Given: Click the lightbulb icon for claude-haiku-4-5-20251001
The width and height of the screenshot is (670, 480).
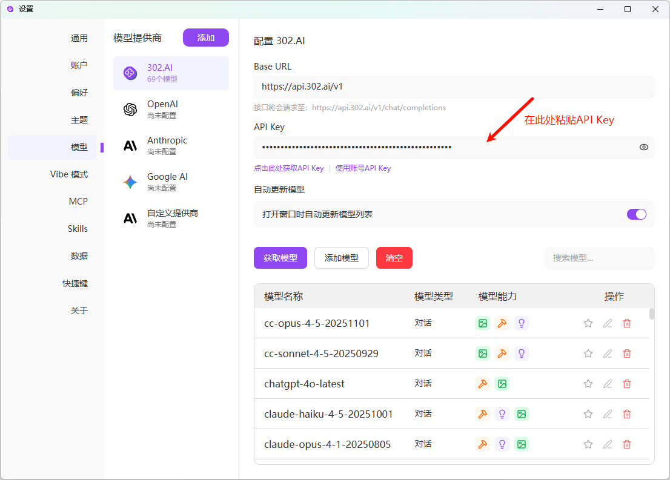Looking at the screenshot, I should pyautogui.click(x=502, y=414).
